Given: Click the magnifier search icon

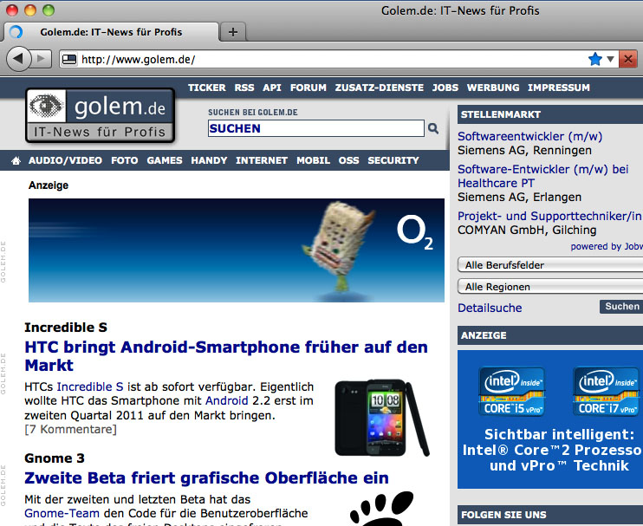Looking at the screenshot, I should (433, 128).
